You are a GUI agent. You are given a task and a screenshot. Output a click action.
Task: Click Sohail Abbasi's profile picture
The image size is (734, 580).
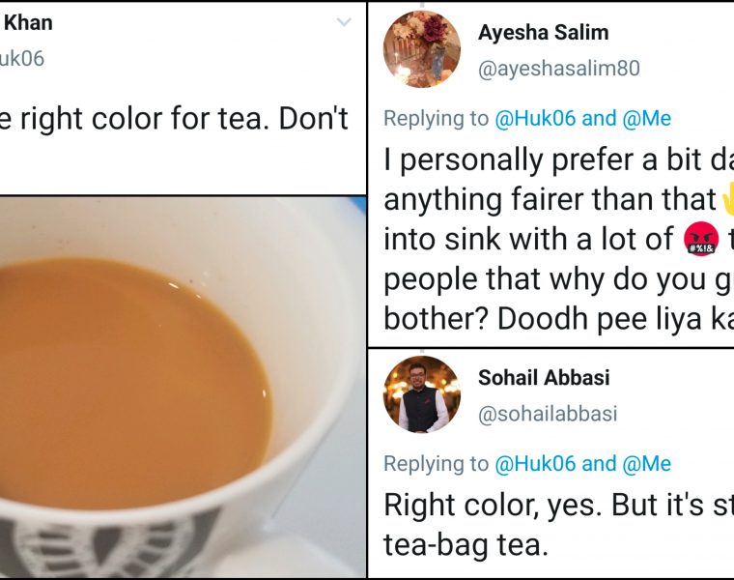[422, 393]
